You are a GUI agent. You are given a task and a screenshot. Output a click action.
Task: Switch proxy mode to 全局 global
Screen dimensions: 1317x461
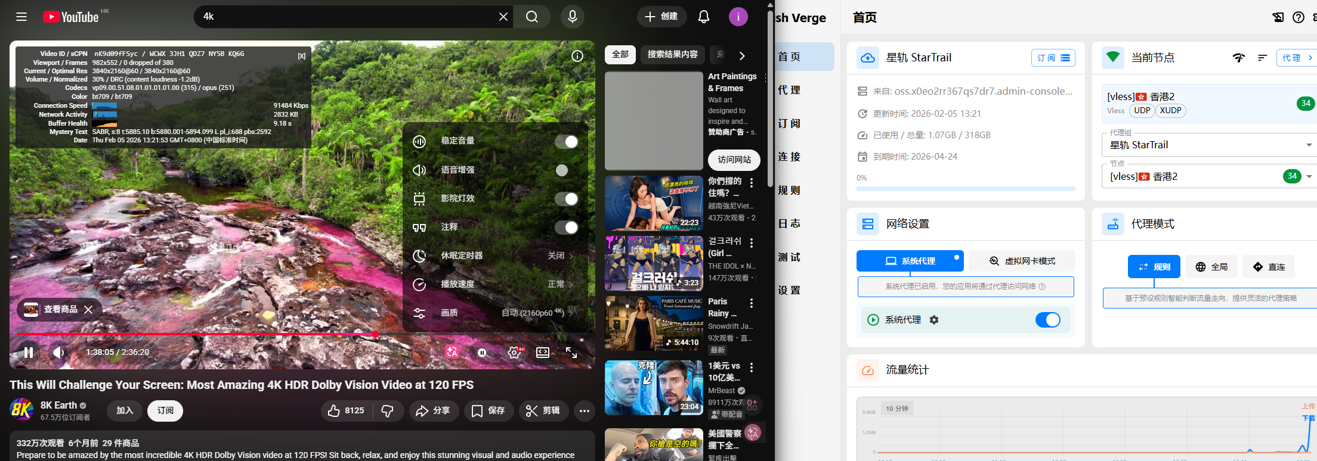(1211, 267)
